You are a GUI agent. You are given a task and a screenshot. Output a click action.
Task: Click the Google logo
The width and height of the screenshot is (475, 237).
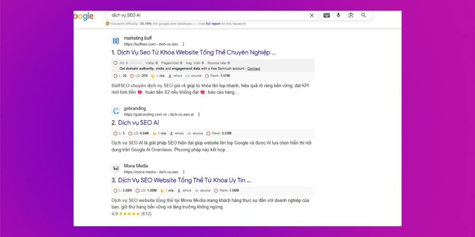coord(84,17)
